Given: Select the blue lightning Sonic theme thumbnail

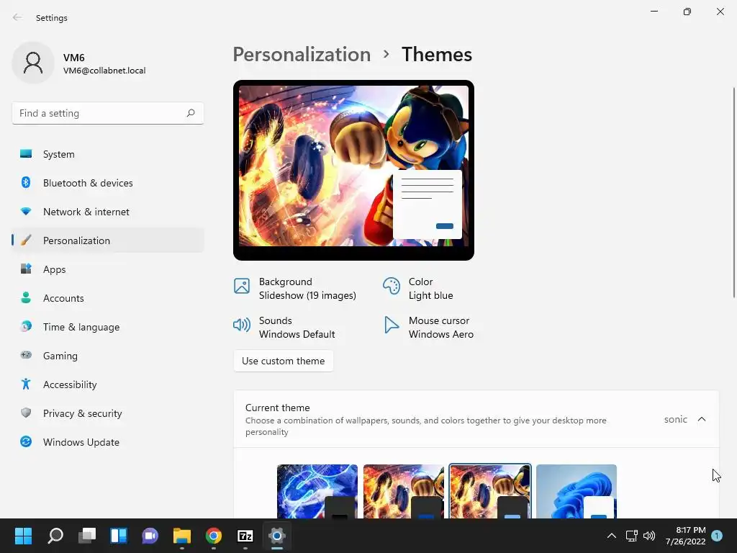Looking at the screenshot, I should [x=317, y=491].
